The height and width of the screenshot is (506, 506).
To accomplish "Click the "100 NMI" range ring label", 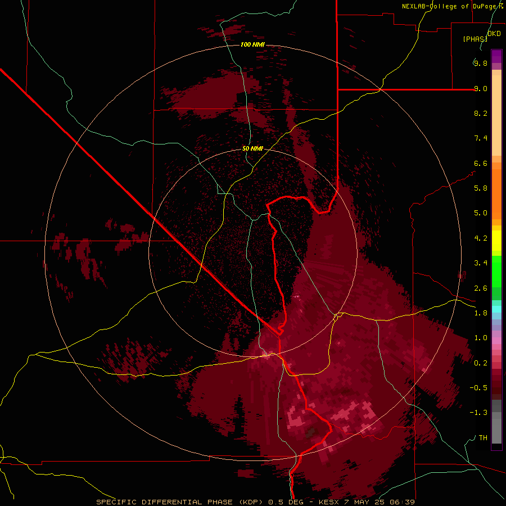I will tap(252, 44).
